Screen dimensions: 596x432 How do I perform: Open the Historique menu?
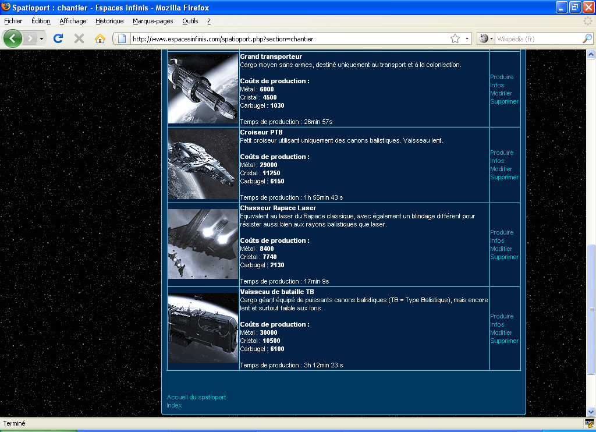click(109, 22)
